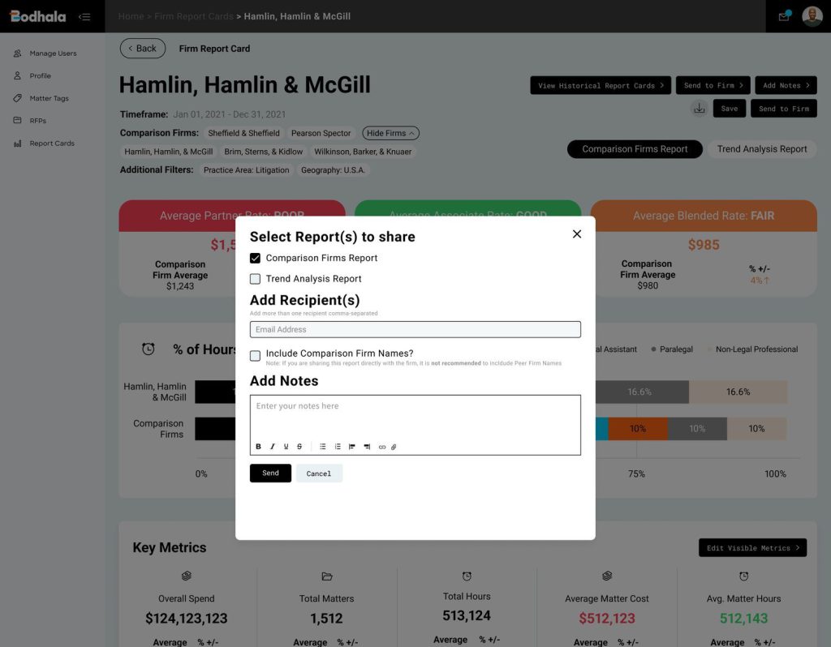Click the Avg. Matter Hours clock icon
The height and width of the screenshot is (647, 831).
point(744,576)
